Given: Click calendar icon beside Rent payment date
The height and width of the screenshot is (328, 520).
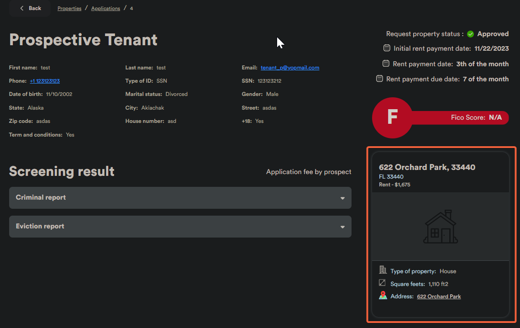Looking at the screenshot, I should (386, 64).
